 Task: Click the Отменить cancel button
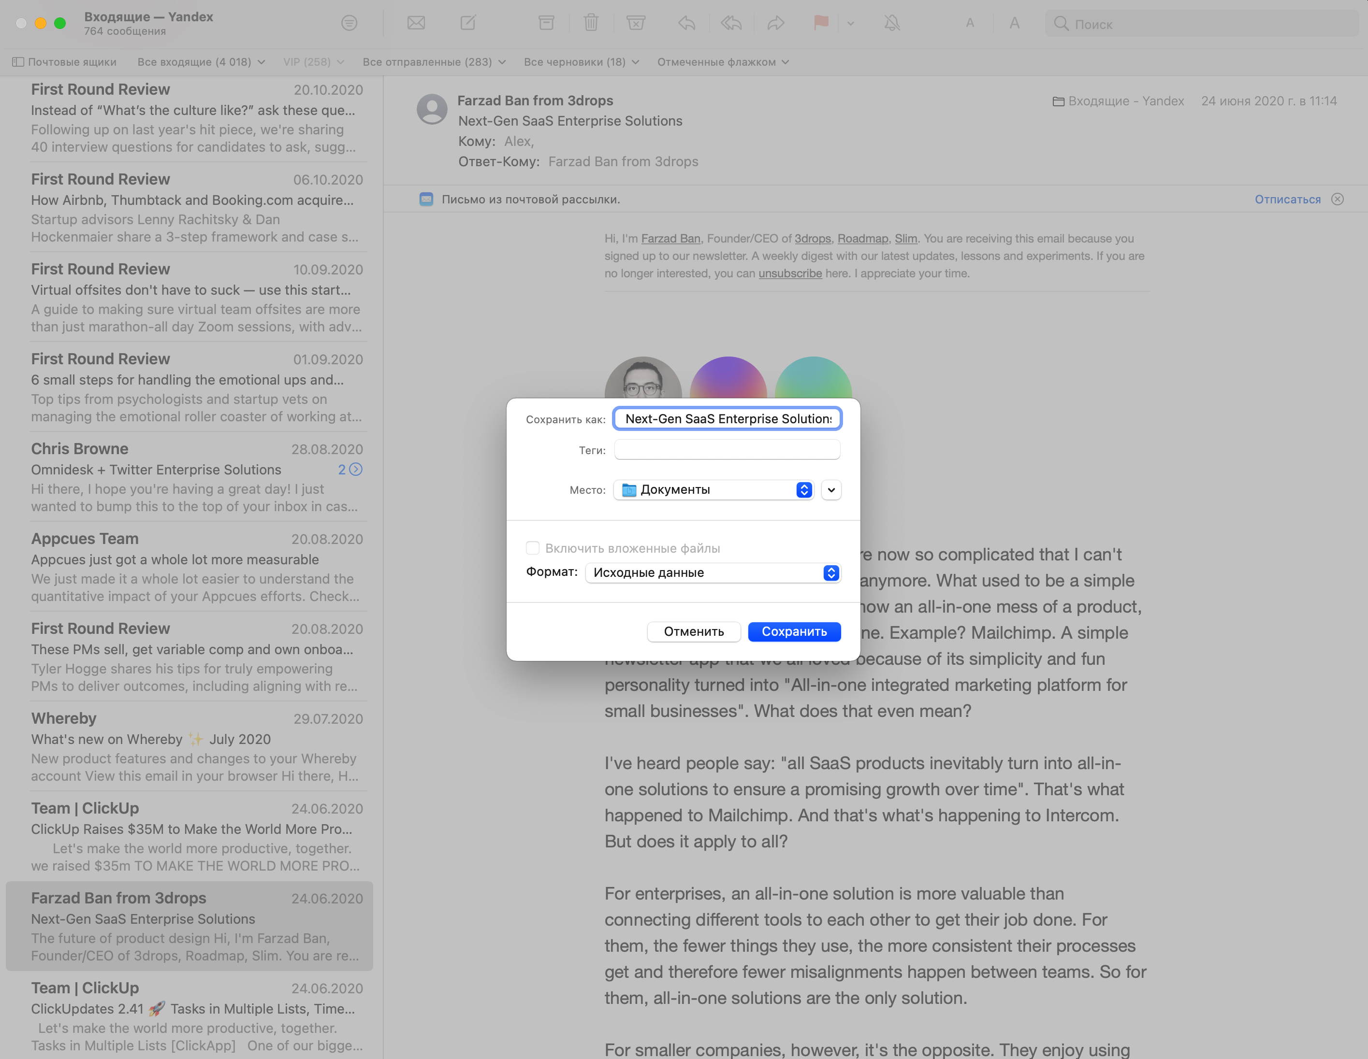tap(693, 631)
